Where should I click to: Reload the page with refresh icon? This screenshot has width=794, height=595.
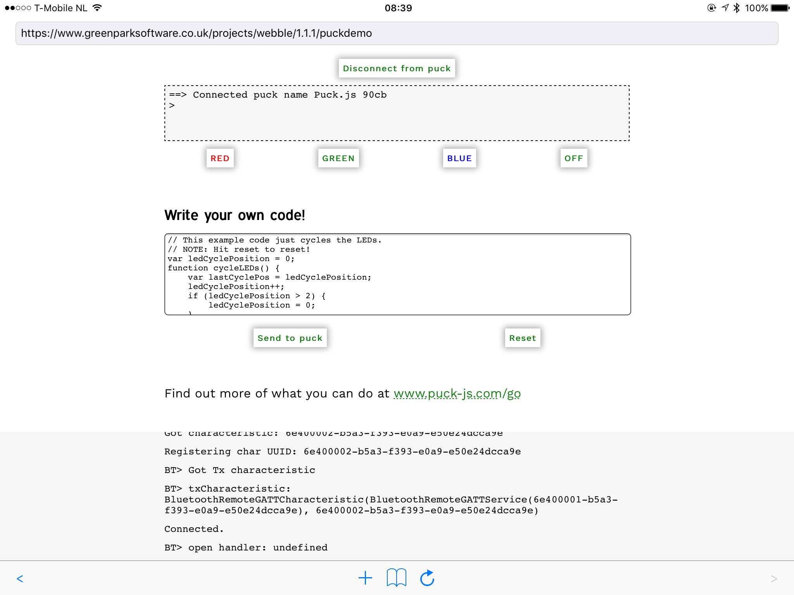427,578
